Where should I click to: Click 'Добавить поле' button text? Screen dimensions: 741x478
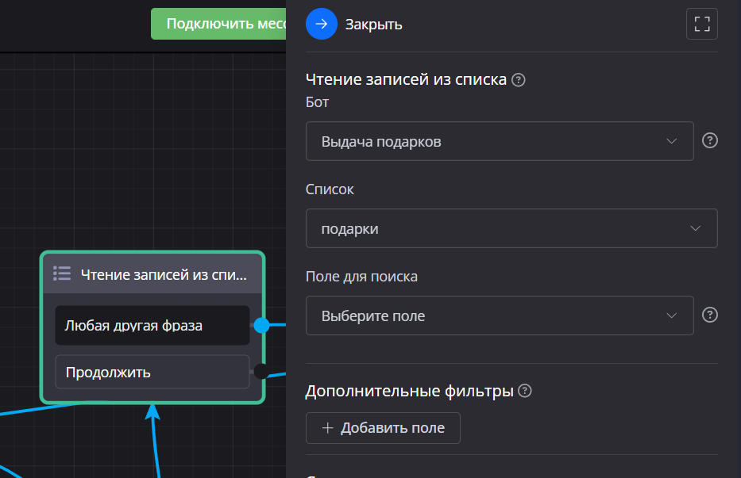coord(392,428)
